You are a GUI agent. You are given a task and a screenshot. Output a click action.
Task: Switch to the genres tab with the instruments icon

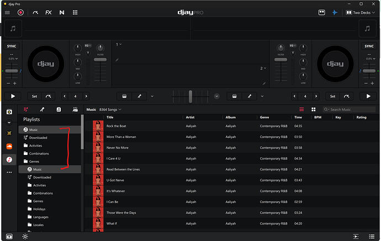point(75,109)
